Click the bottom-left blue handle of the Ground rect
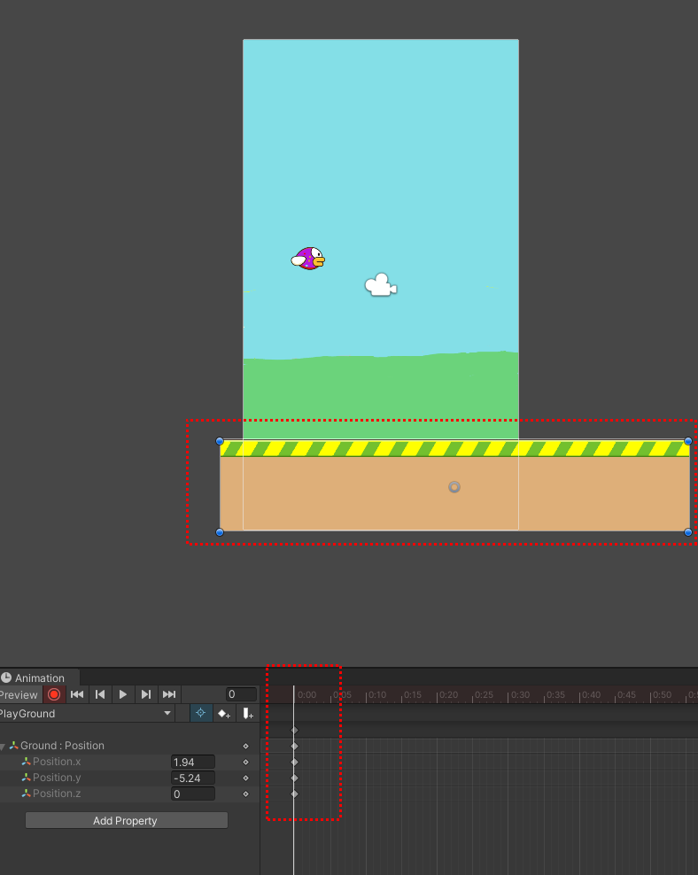The width and height of the screenshot is (698, 875). 220,531
